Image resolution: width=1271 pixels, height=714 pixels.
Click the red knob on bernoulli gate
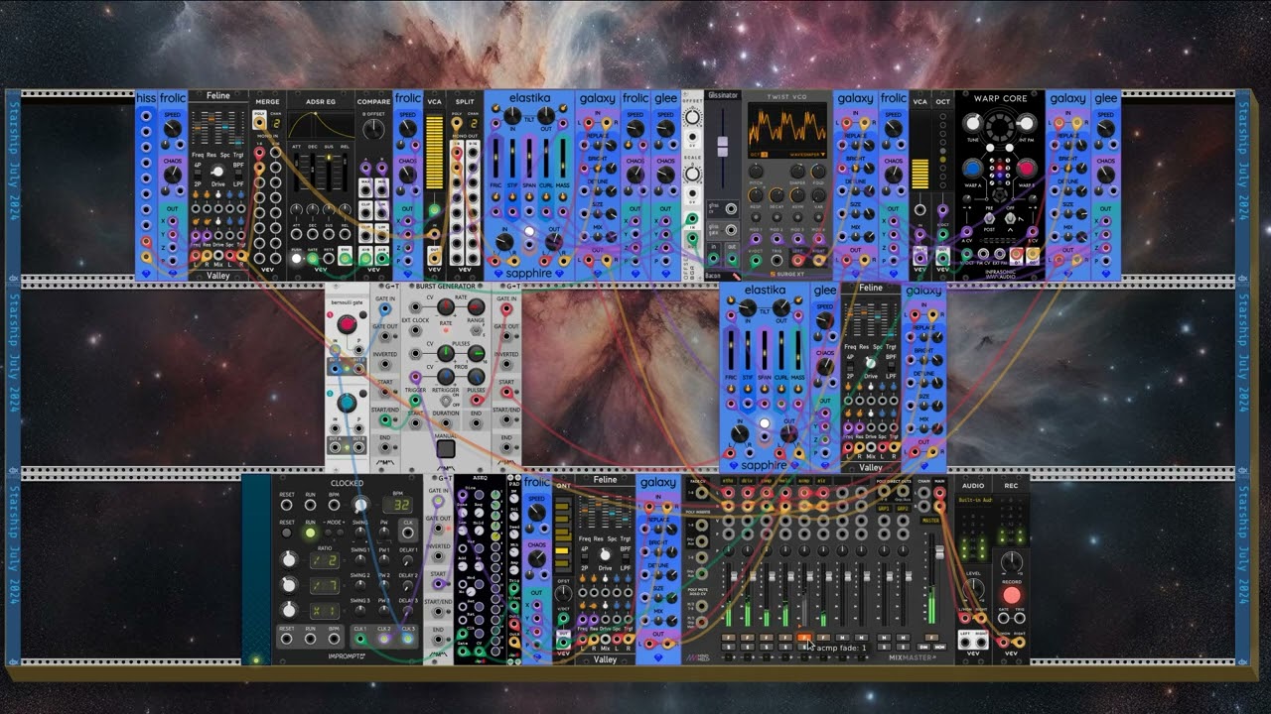pyautogui.click(x=347, y=323)
